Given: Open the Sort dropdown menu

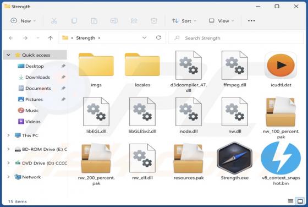Looking at the screenshot, I should [184, 21].
